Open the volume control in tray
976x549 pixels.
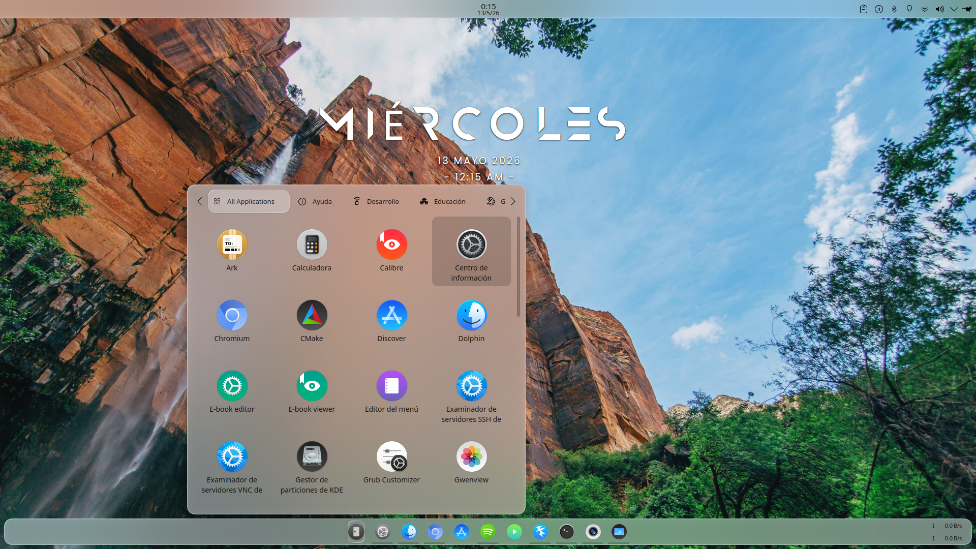[x=940, y=9]
